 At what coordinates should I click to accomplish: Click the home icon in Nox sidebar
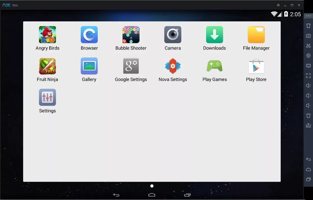308,169
